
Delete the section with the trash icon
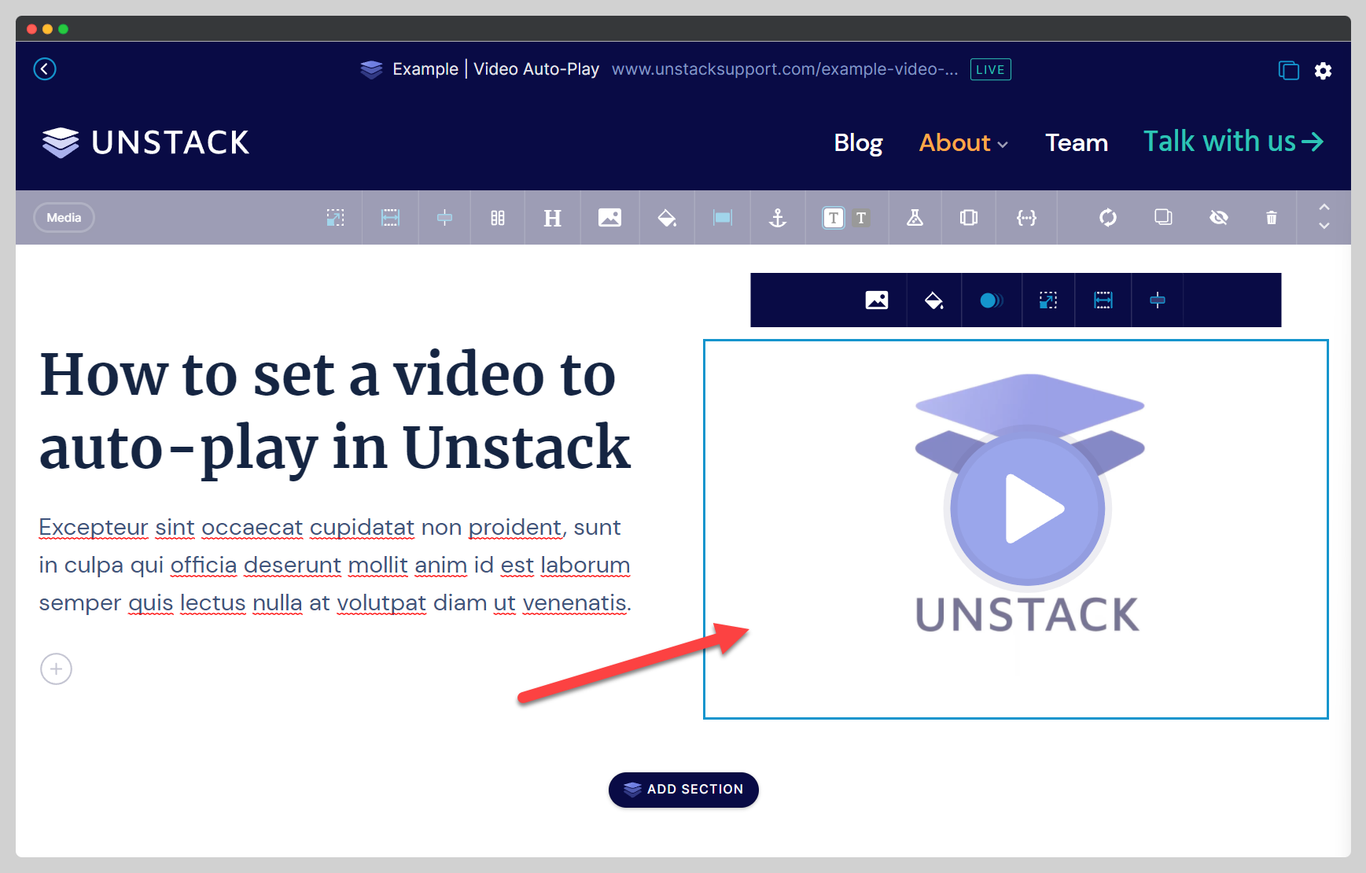click(1271, 218)
